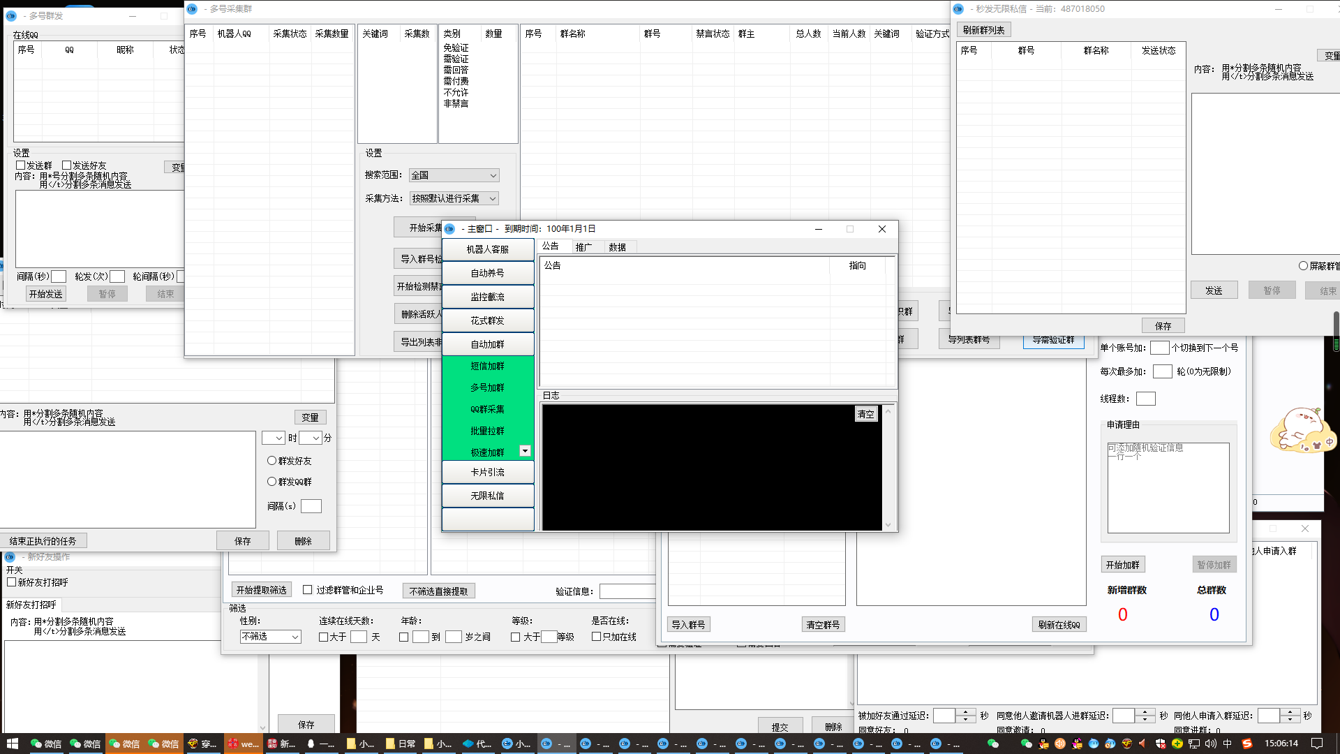Screen dimensions: 1340x754
Task: Adjust the 被加好友通过延迟 stepper
Action: (x=966, y=716)
